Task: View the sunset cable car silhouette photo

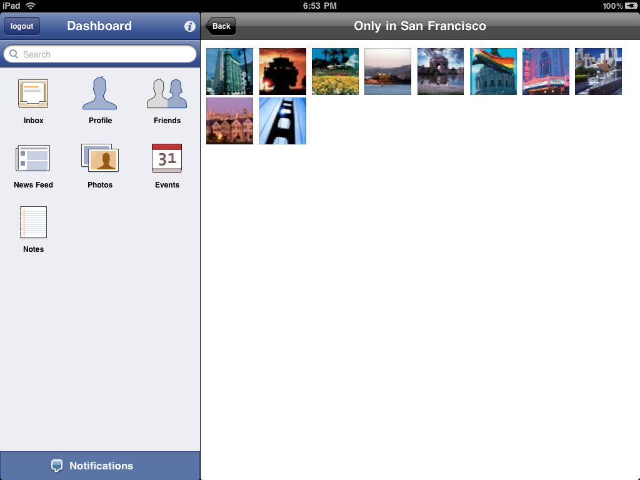Action: pos(282,71)
